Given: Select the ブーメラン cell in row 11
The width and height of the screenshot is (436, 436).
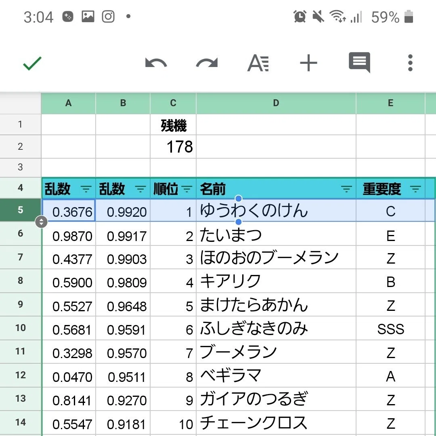Looking at the screenshot, I should [276, 352].
